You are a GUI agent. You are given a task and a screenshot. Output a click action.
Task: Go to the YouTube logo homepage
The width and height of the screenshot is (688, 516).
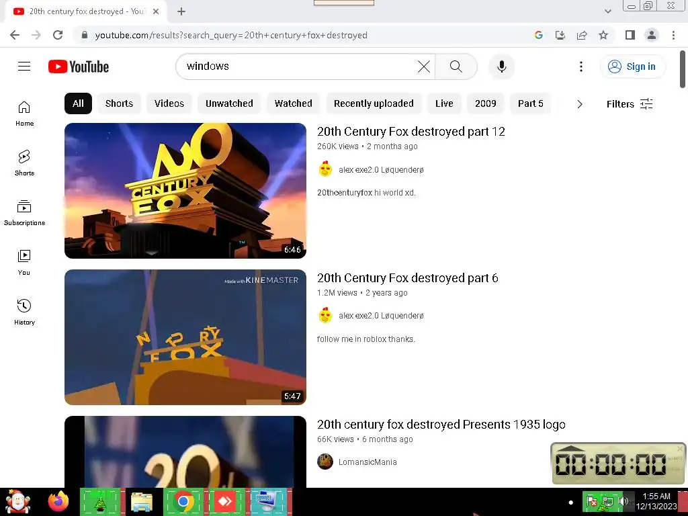(x=79, y=67)
